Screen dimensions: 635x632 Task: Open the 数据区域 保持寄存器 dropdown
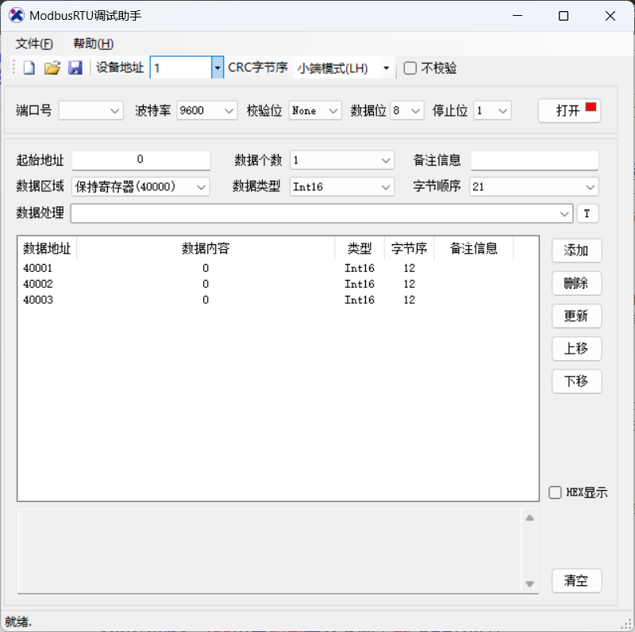point(140,187)
